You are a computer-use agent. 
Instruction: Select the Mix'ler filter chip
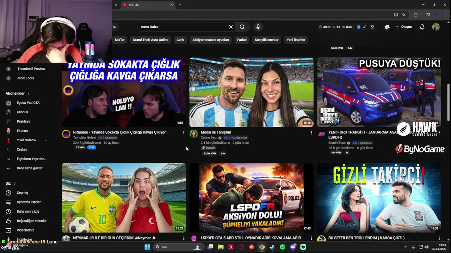(120, 40)
